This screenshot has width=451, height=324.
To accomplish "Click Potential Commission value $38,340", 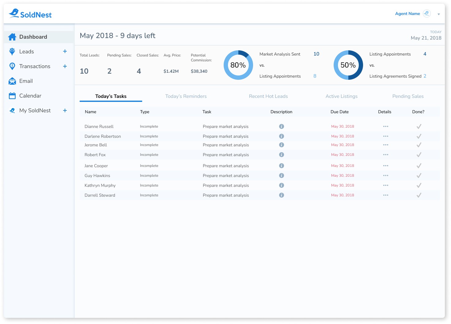I will [199, 71].
